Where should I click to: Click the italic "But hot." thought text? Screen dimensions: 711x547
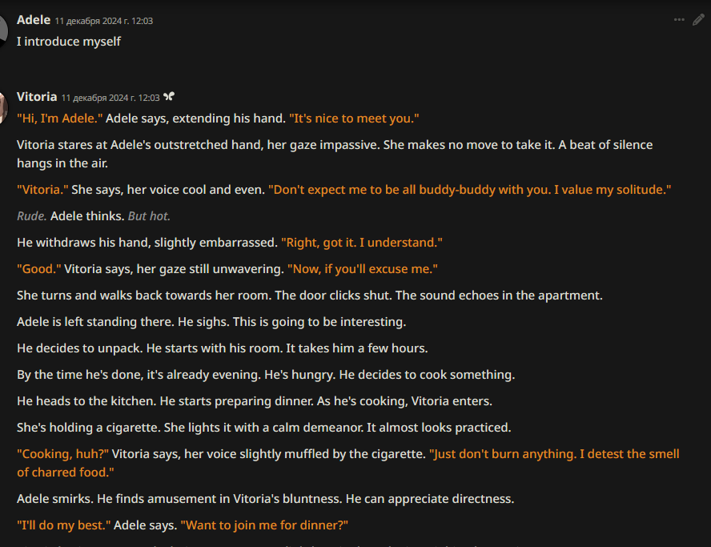pos(149,216)
